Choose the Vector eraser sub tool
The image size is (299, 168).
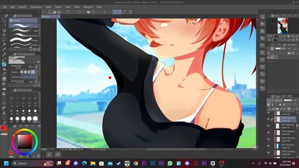coord(23,45)
